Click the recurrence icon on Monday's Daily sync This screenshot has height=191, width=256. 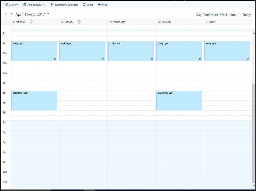(x=55, y=59)
